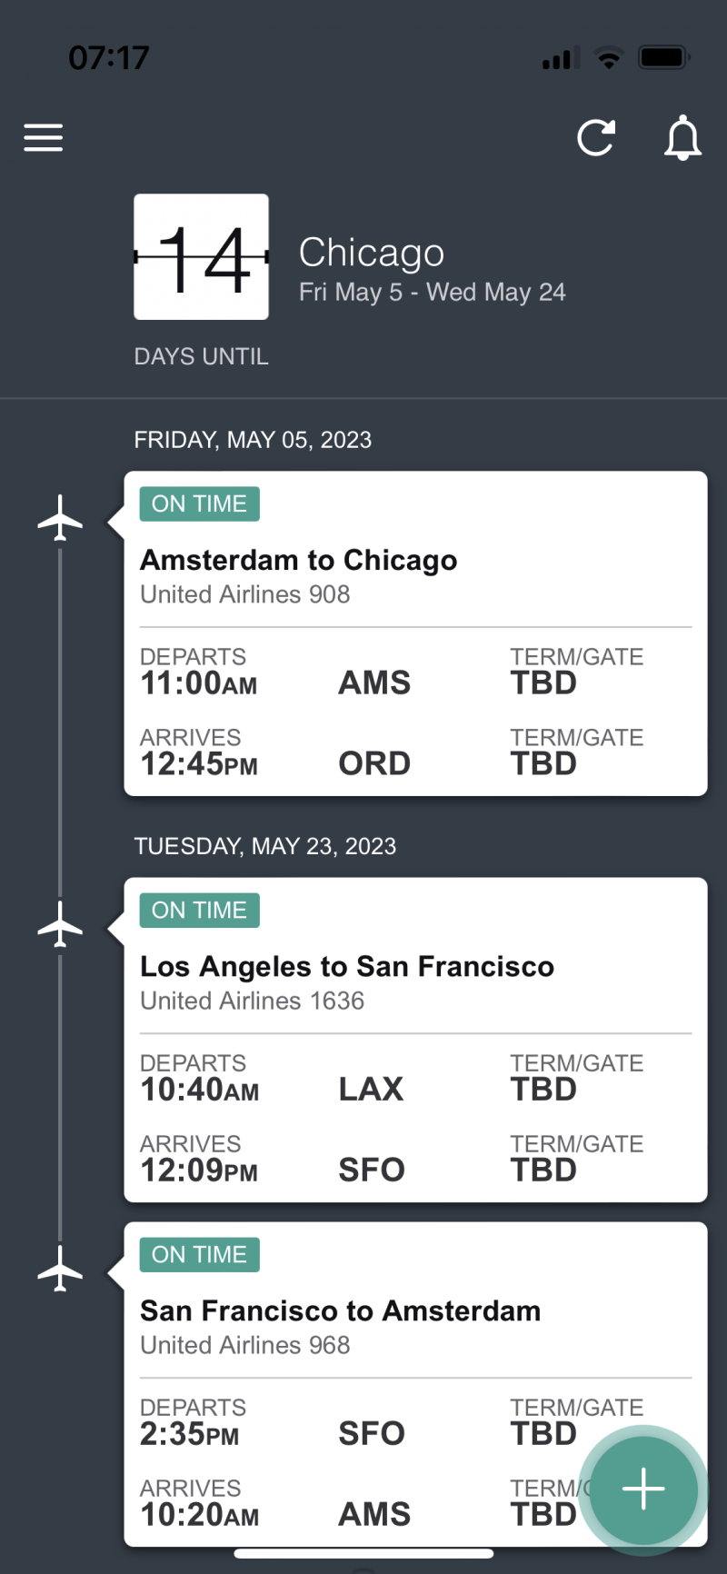Tap ON TIME badge on United 1636
Screen dimensions: 727x1574
coord(199,911)
